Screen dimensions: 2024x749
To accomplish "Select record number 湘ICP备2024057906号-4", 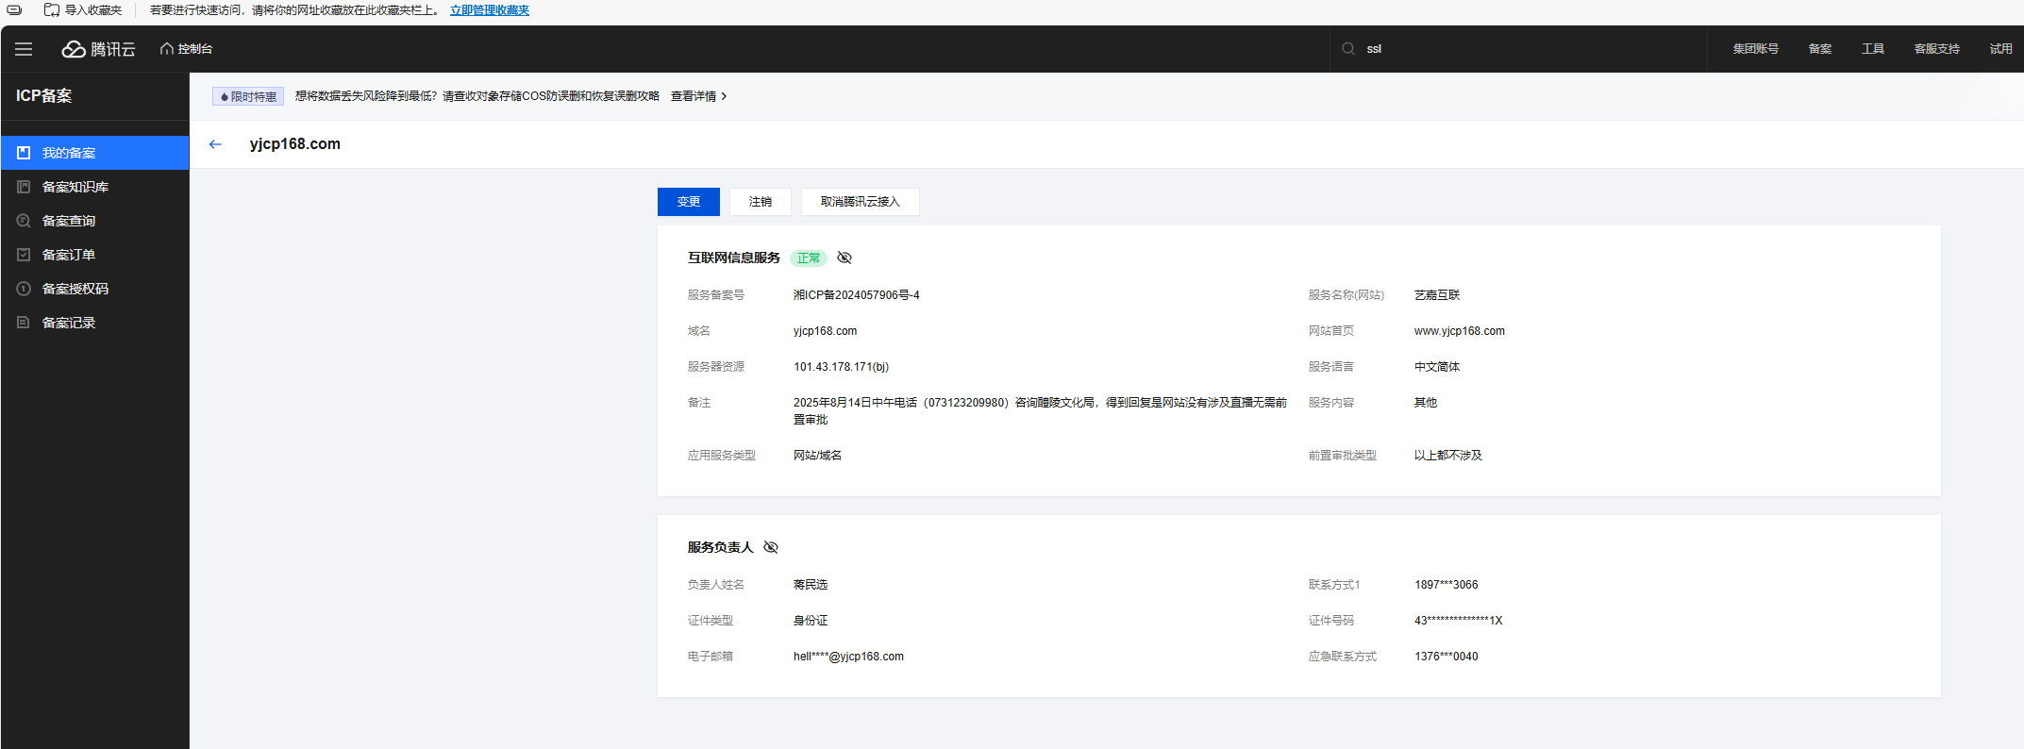I will [857, 295].
